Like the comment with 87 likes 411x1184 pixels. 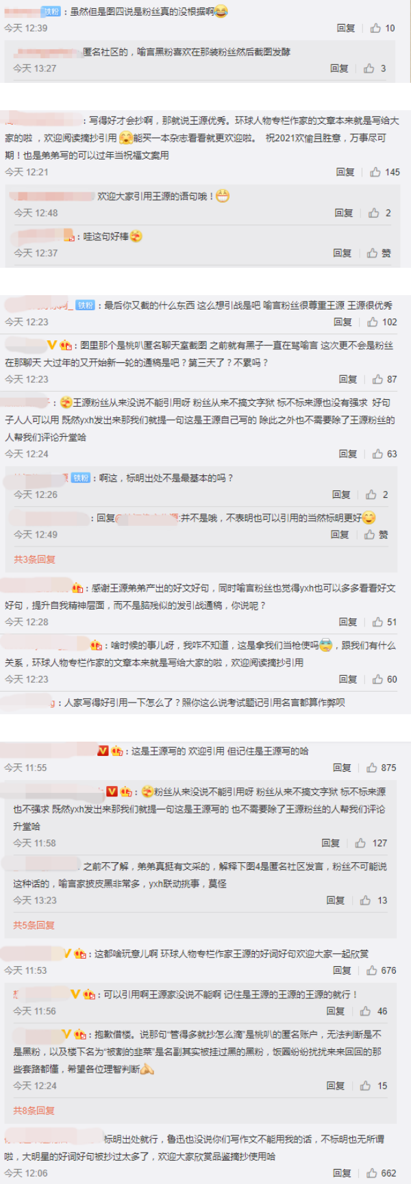click(377, 379)
